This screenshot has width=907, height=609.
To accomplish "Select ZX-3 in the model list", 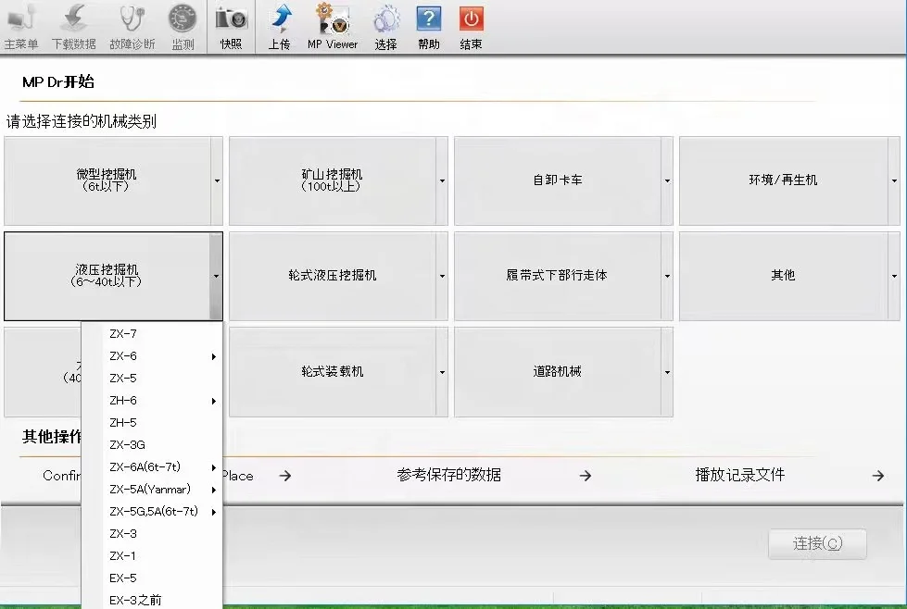I will click(x=152, y=534).
